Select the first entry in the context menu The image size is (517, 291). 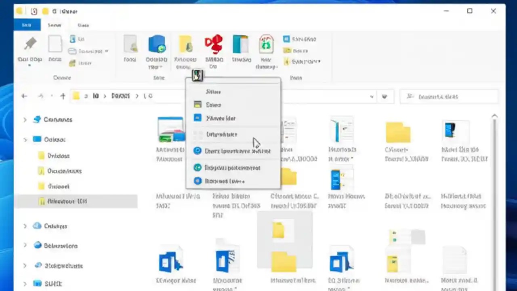pos(213,92)
